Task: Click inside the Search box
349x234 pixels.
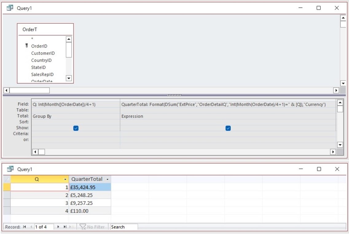Action: tap(123, 227)
